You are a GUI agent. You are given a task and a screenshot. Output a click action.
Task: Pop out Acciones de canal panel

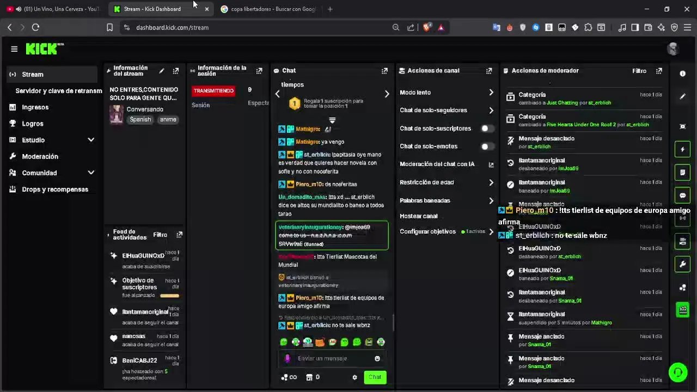tap(489, 71)
